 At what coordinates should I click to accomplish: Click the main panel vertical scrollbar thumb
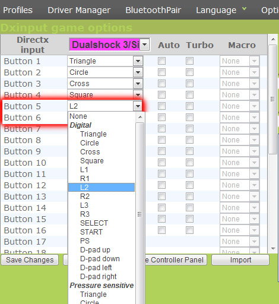coord(273,99)
